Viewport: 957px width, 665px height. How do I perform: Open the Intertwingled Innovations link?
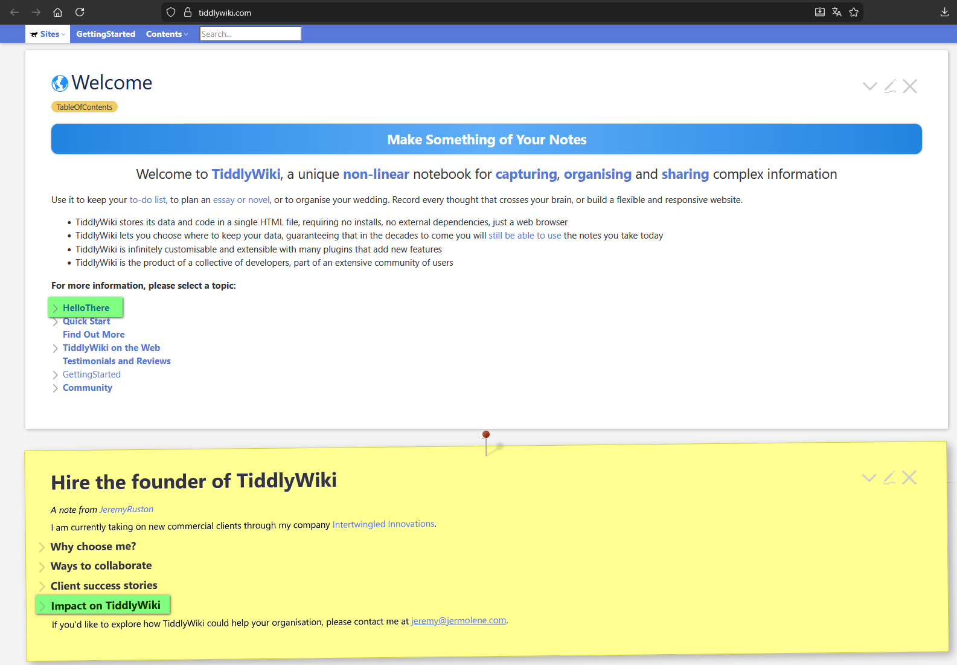coord(383,524)
